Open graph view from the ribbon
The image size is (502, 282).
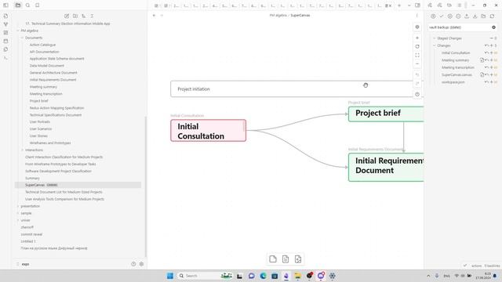(x=5, y=24)
